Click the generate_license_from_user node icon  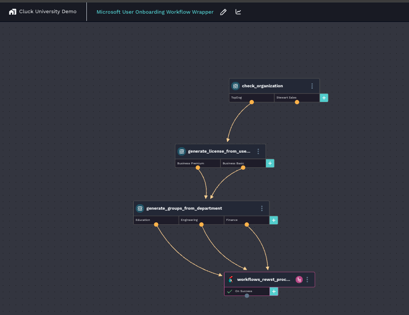[x=182, y=151]
